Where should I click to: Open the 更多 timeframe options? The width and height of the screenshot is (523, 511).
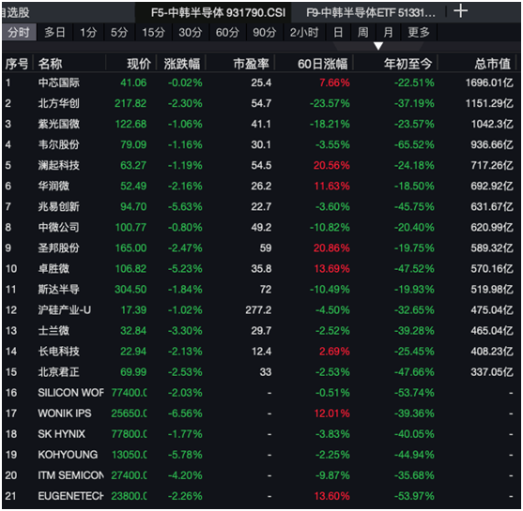point(419,33)
